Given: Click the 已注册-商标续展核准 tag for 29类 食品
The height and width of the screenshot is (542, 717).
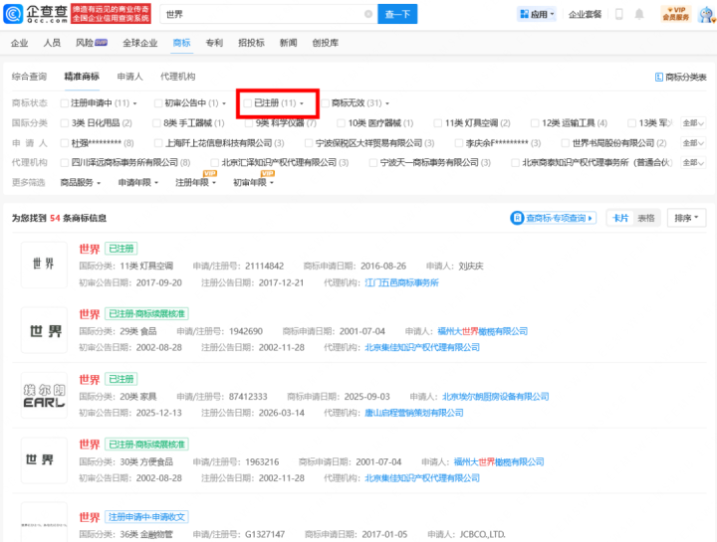Looking at the screenshot, I should pos(146,314).
